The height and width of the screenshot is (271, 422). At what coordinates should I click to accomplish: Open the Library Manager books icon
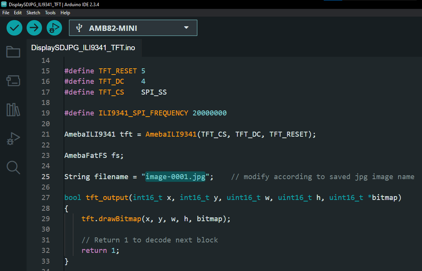click(13, 110)
